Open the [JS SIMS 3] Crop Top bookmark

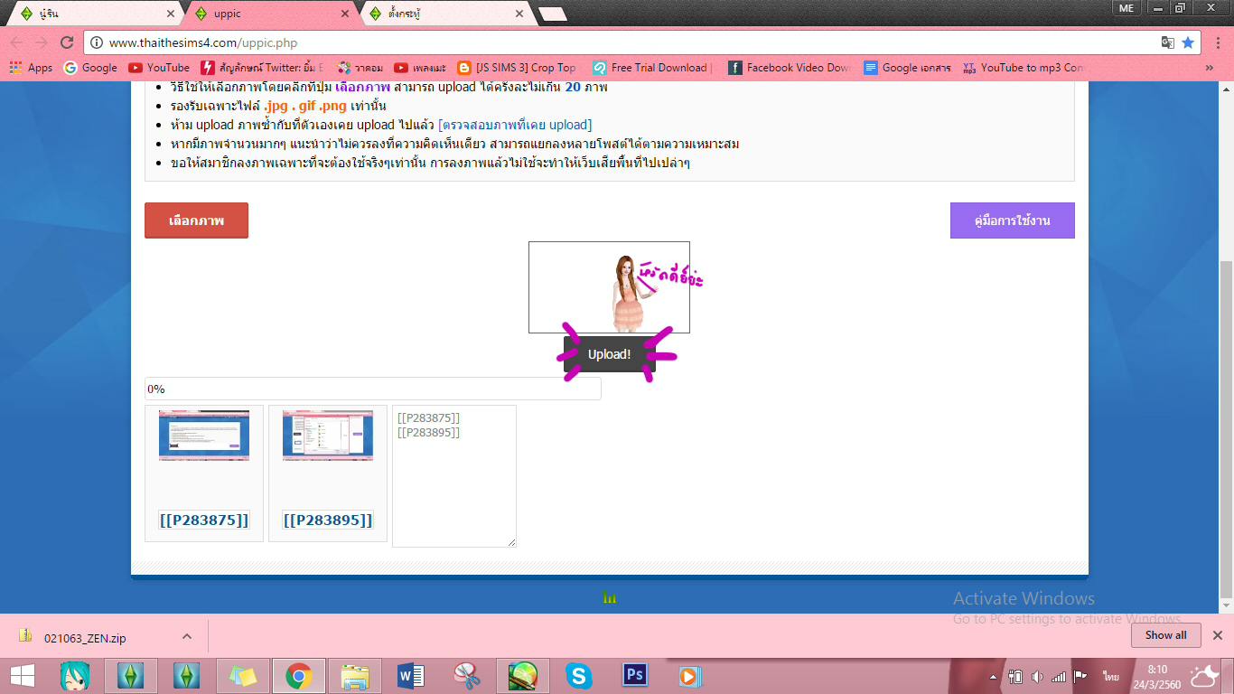[x=518, y=68]
